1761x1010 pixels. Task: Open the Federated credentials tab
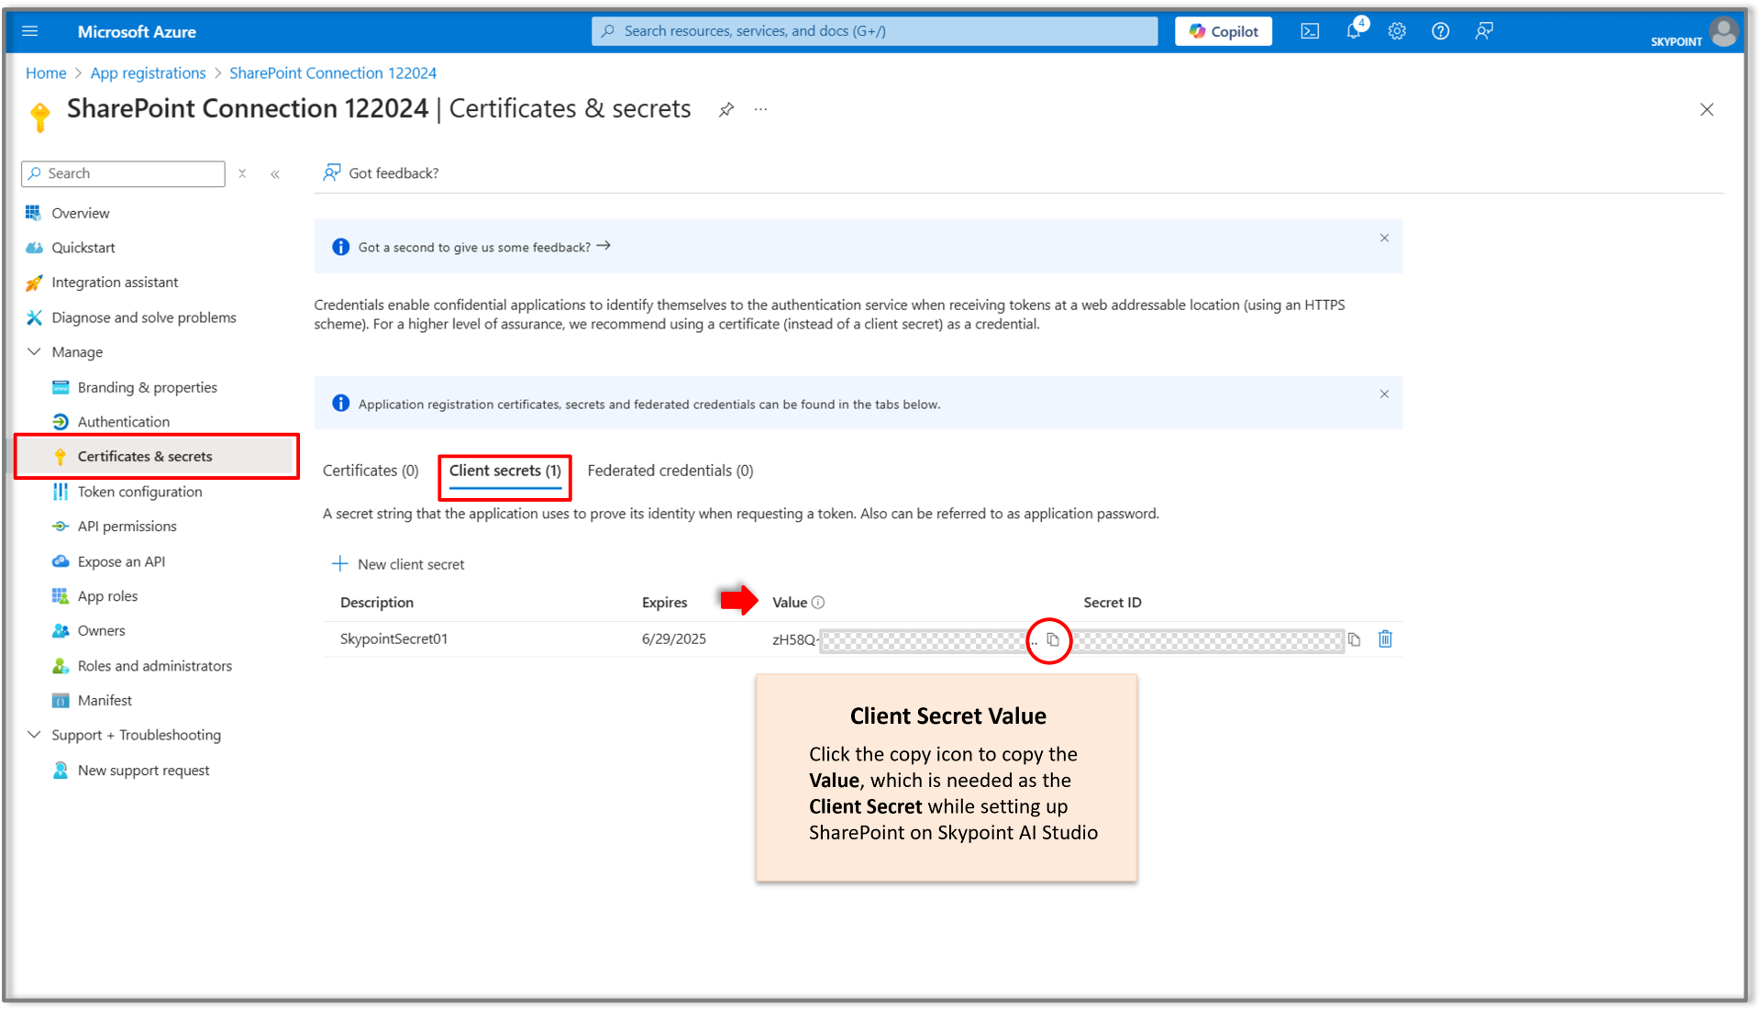click(x=670, y=470)
